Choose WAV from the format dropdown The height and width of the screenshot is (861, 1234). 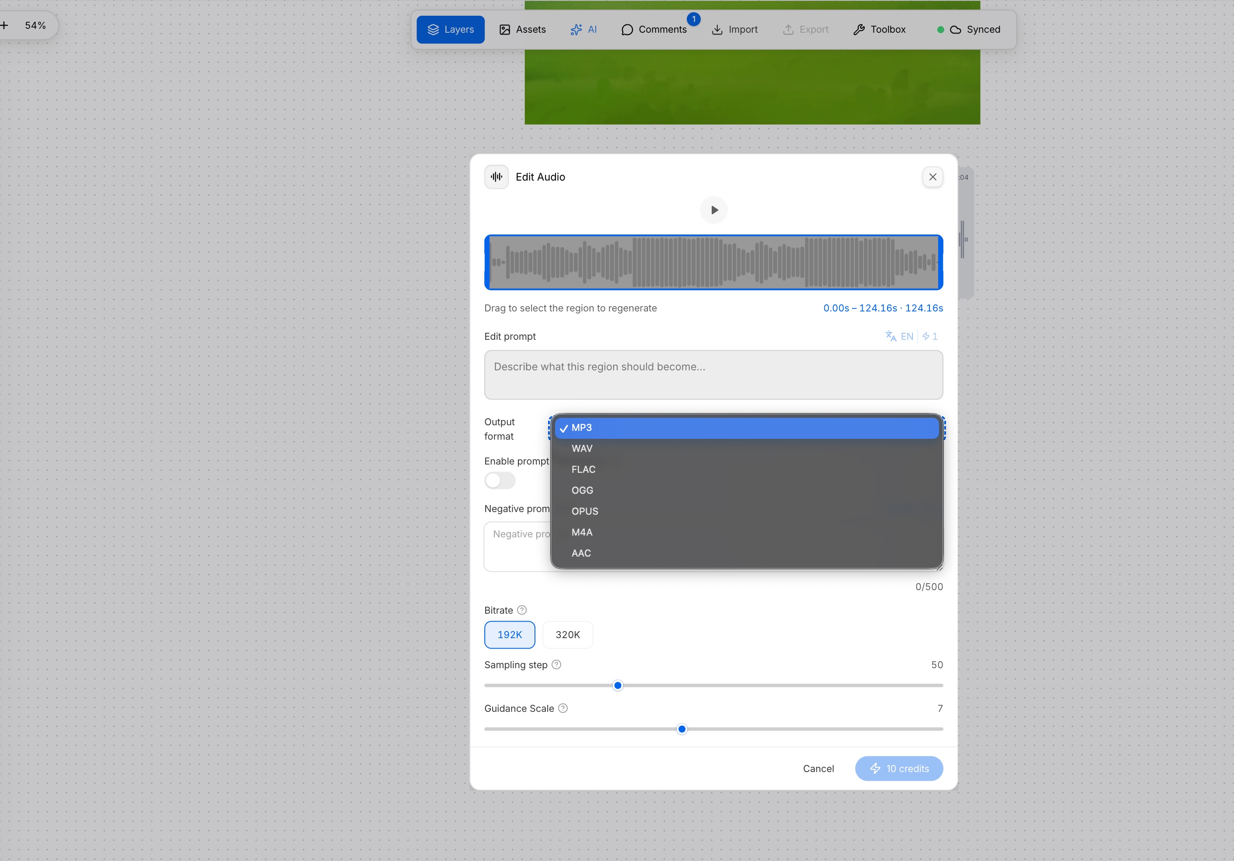click(x=747, y=448)
